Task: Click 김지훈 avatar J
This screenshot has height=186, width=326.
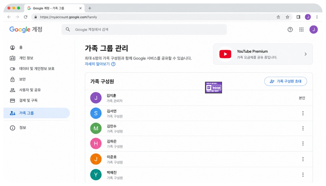Action: [x=96, y=98]
